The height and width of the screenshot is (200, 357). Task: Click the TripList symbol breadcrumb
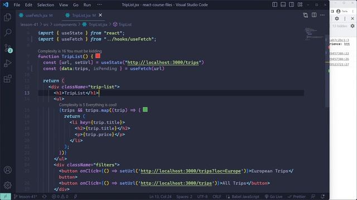pos(123,24)
